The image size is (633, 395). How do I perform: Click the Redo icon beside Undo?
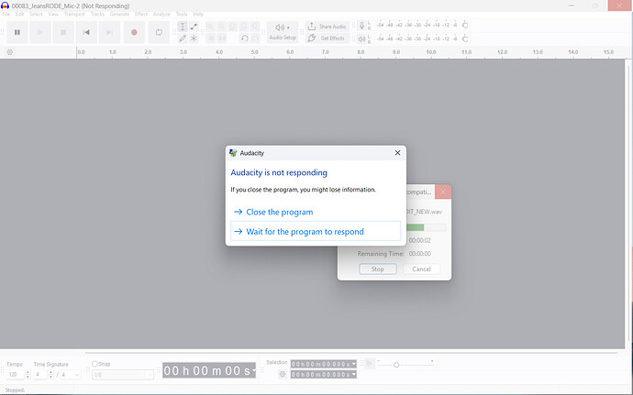(x=255, y=38)
